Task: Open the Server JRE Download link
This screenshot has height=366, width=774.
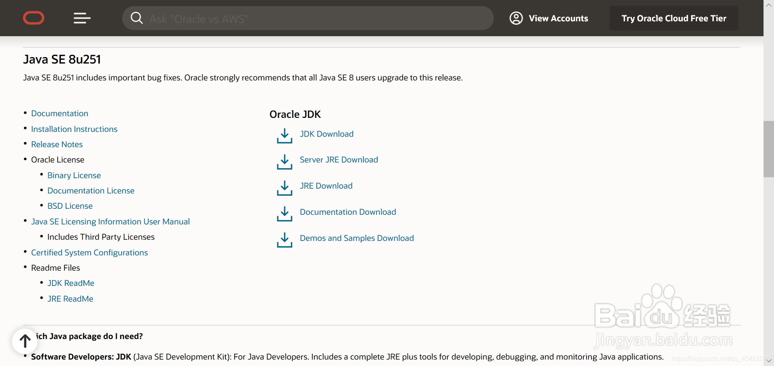Action: coord(339,160)
